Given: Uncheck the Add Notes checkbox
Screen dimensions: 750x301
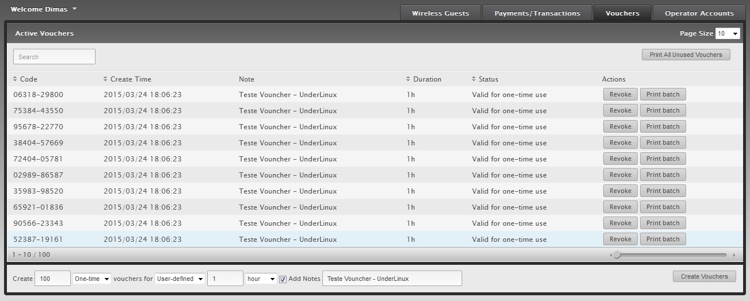Looking at the screenshot, I should [x=283, y=279].
